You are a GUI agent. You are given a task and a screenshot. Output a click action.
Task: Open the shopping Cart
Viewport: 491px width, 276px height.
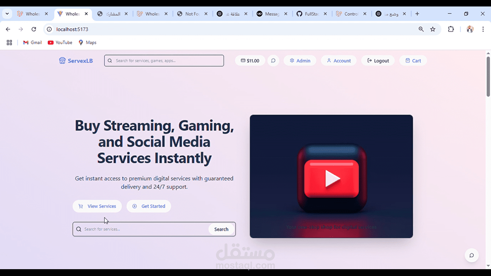click(413, 61)
